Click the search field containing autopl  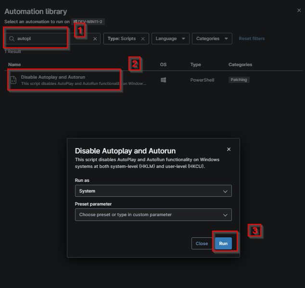pos(52,39)
